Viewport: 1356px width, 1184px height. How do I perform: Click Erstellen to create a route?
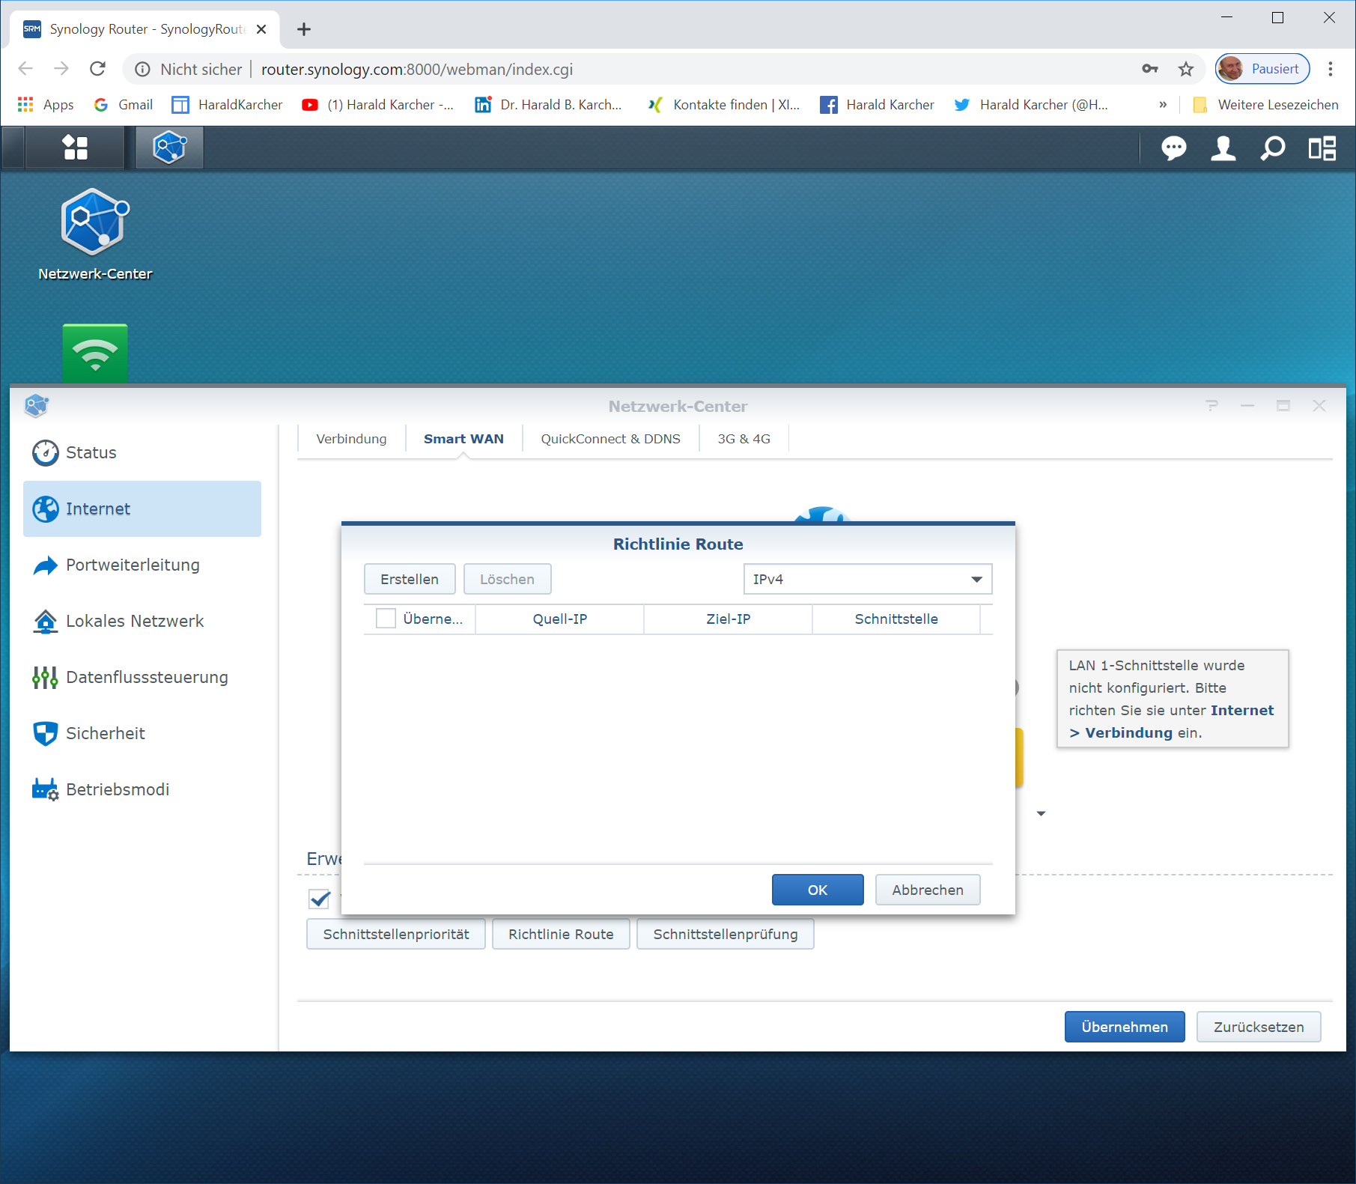[409, 579]
